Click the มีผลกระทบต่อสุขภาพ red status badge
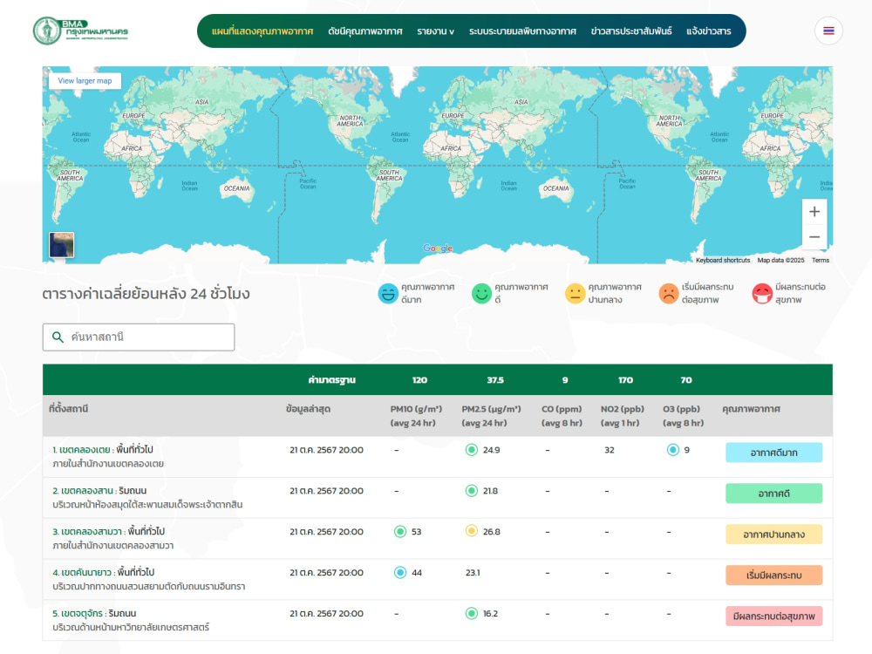Image resolution: width=872 pixels, height=654 pixels. point(773,617)
